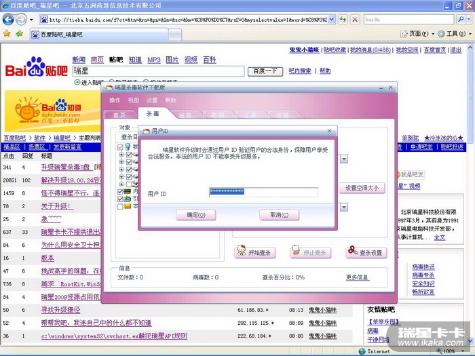475x356 pixels.
Task: Open Favorites Center via the yellow star
Action: pyautogui.click(x=7, y=34)
